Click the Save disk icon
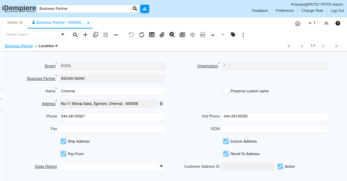347x181 pixels. pyautogui.click(x=106, y=35)
